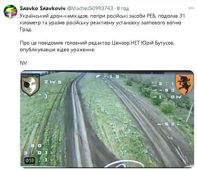Open the tweet's three-dot more menu

191,8
